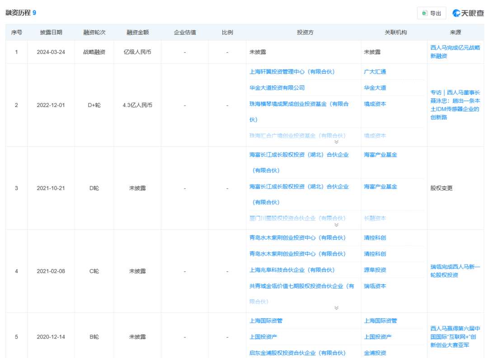Open first 清控科创 institution link
The image size is (488, 358).
(375, 238)
